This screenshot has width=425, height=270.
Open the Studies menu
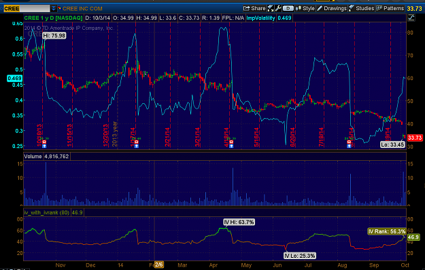(362, 8)
